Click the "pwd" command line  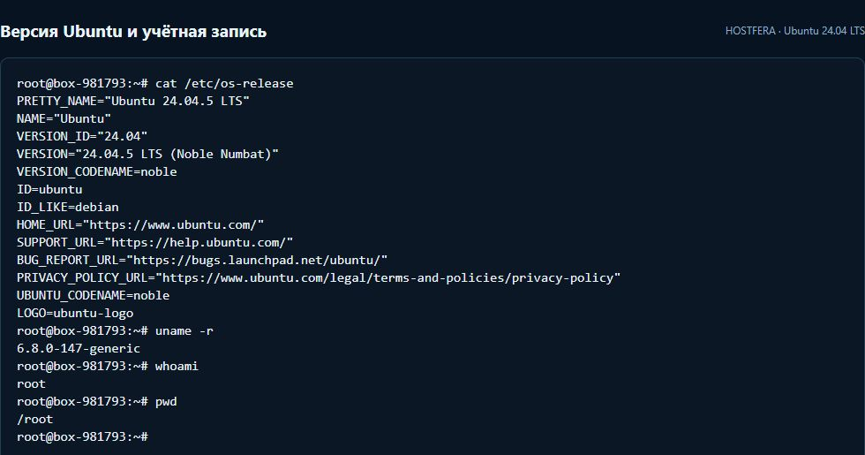click(96, 401)
